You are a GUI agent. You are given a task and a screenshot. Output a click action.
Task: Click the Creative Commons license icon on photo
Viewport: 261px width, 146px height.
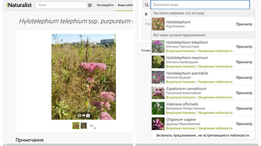click(80, 115)
